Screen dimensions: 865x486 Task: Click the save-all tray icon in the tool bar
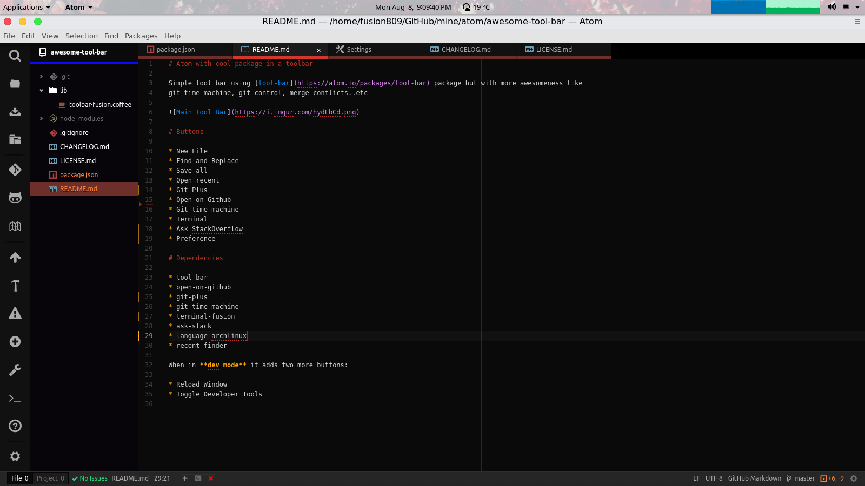tap(15, 112)
